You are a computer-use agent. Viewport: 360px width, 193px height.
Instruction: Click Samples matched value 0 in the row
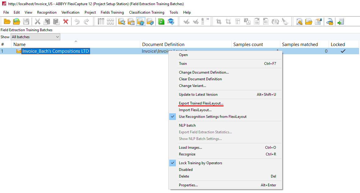[x=326, y=51]
